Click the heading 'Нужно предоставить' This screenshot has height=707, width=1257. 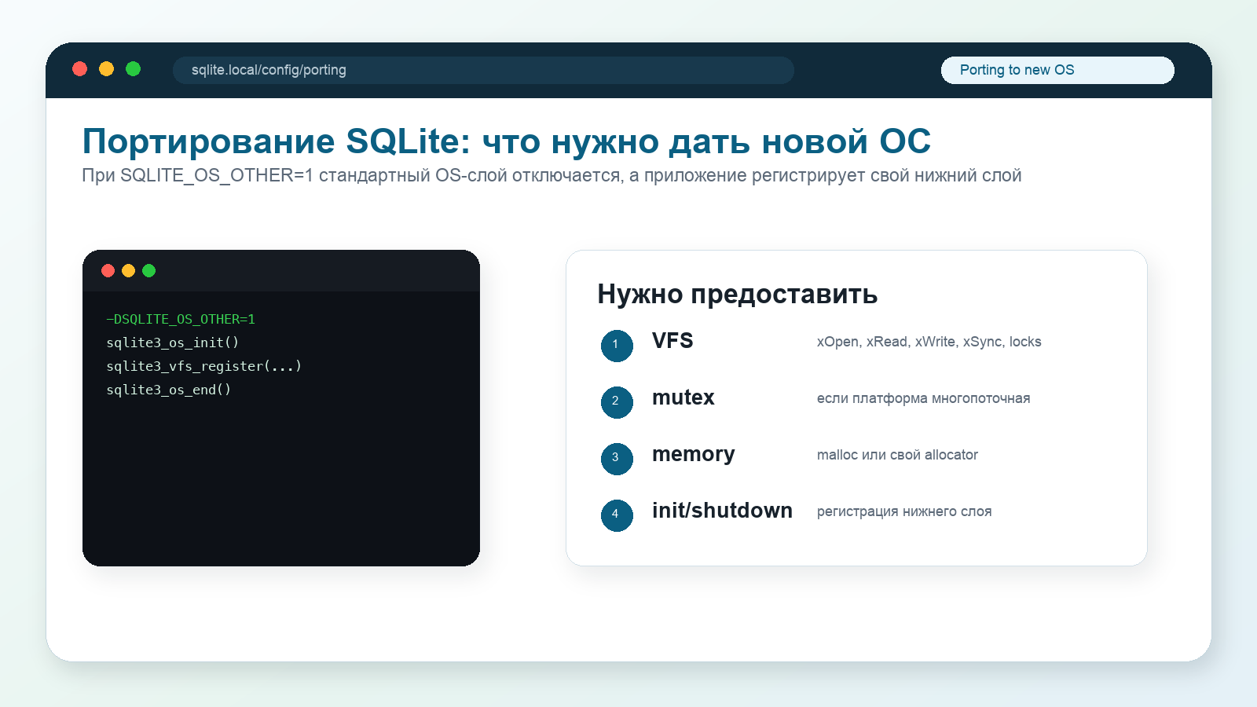[738, 295]
